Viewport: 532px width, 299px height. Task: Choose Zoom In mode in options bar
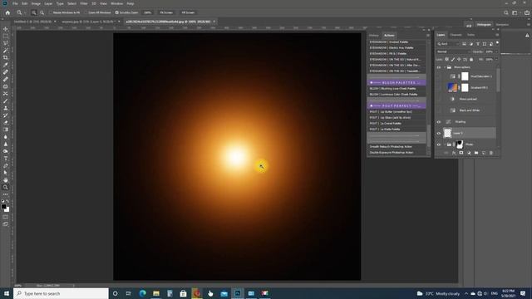point(34,12)
